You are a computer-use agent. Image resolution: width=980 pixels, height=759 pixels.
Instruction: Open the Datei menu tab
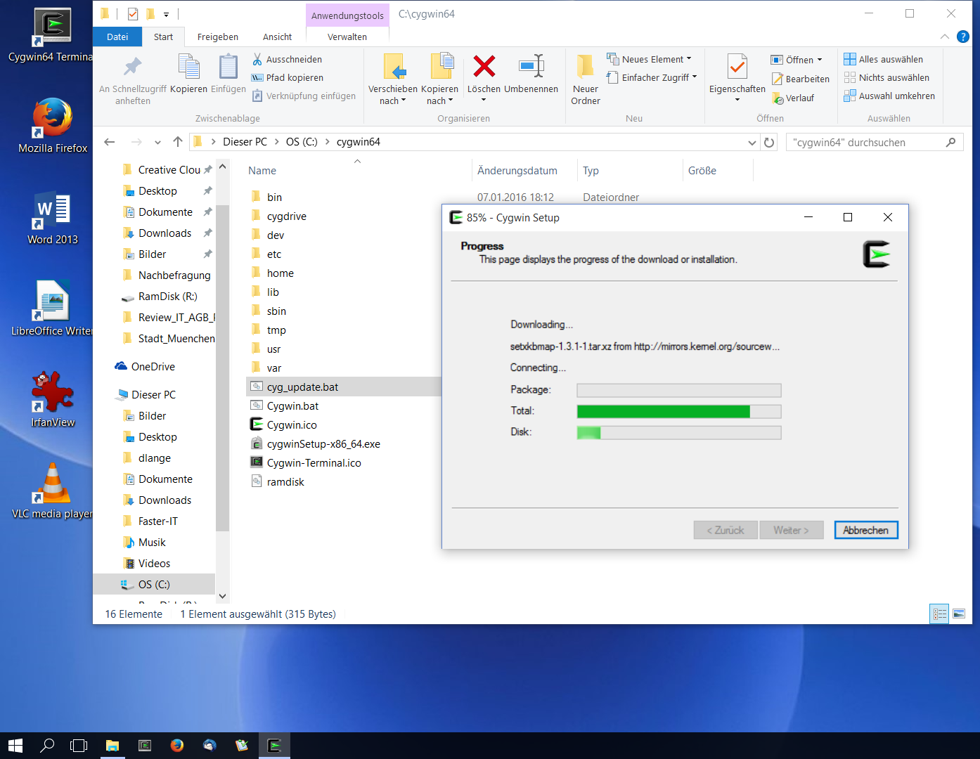pos(117,37)
